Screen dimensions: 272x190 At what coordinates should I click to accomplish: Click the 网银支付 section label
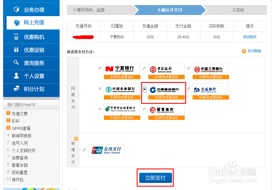pos(73,98)
